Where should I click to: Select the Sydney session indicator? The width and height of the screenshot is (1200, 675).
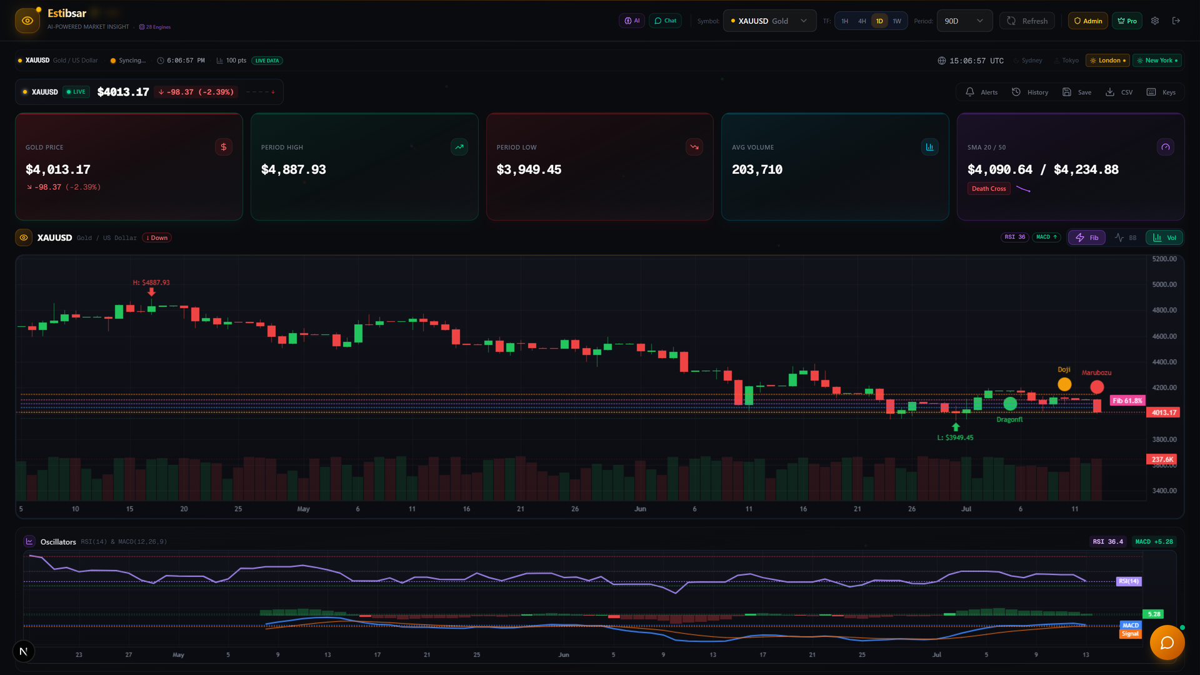pos(1028,61)
